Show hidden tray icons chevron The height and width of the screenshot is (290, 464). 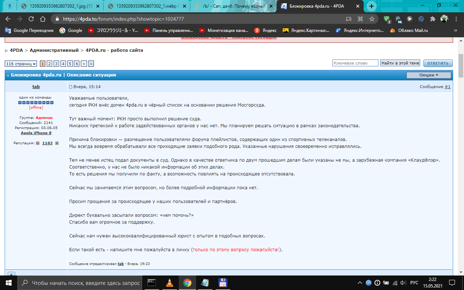tap(360, 283)
